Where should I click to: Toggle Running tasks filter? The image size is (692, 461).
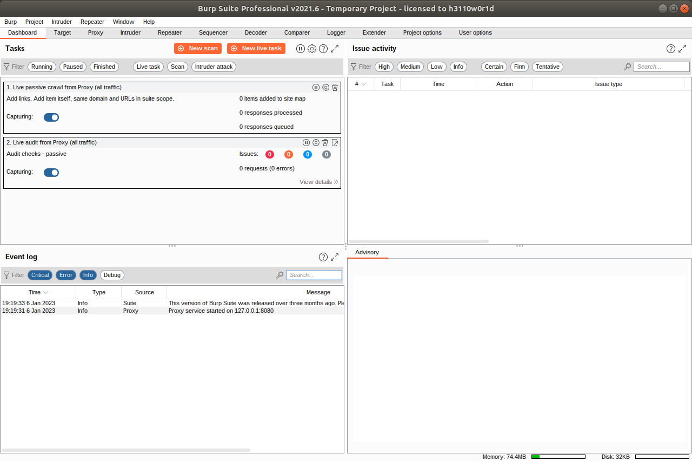coord(42,67)
